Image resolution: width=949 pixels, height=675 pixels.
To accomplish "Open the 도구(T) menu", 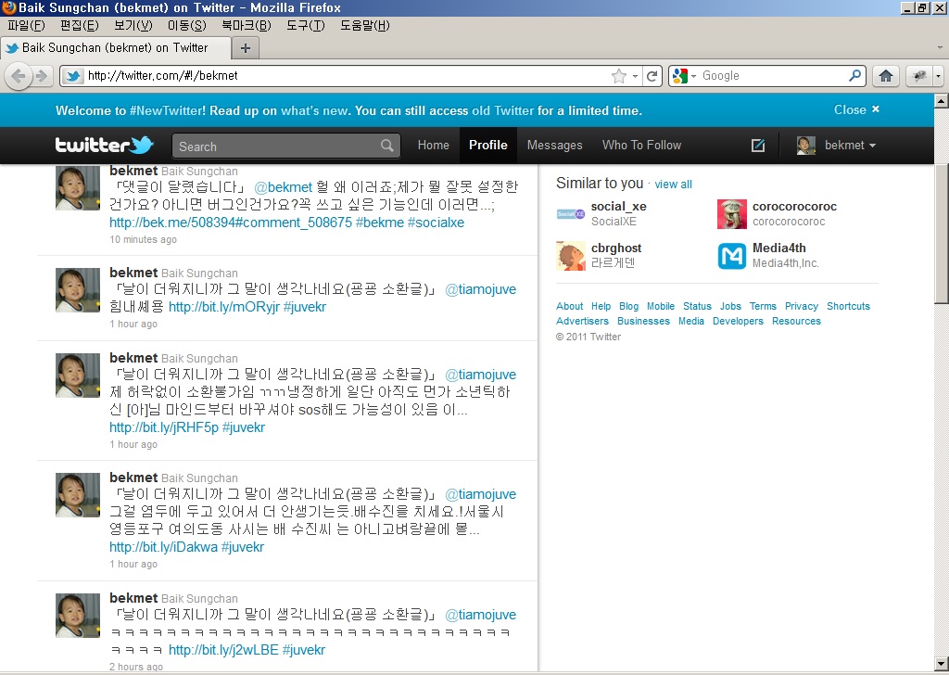I will click(306, 25).
